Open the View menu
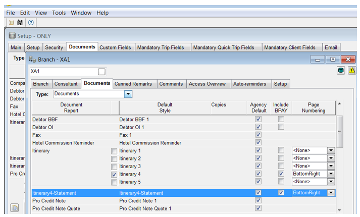This screenshot has height=217, width=360. [x=41, y=13]
